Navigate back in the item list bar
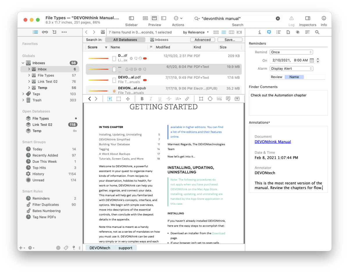Screen dimensions: 349x274 tap(86, 32)
